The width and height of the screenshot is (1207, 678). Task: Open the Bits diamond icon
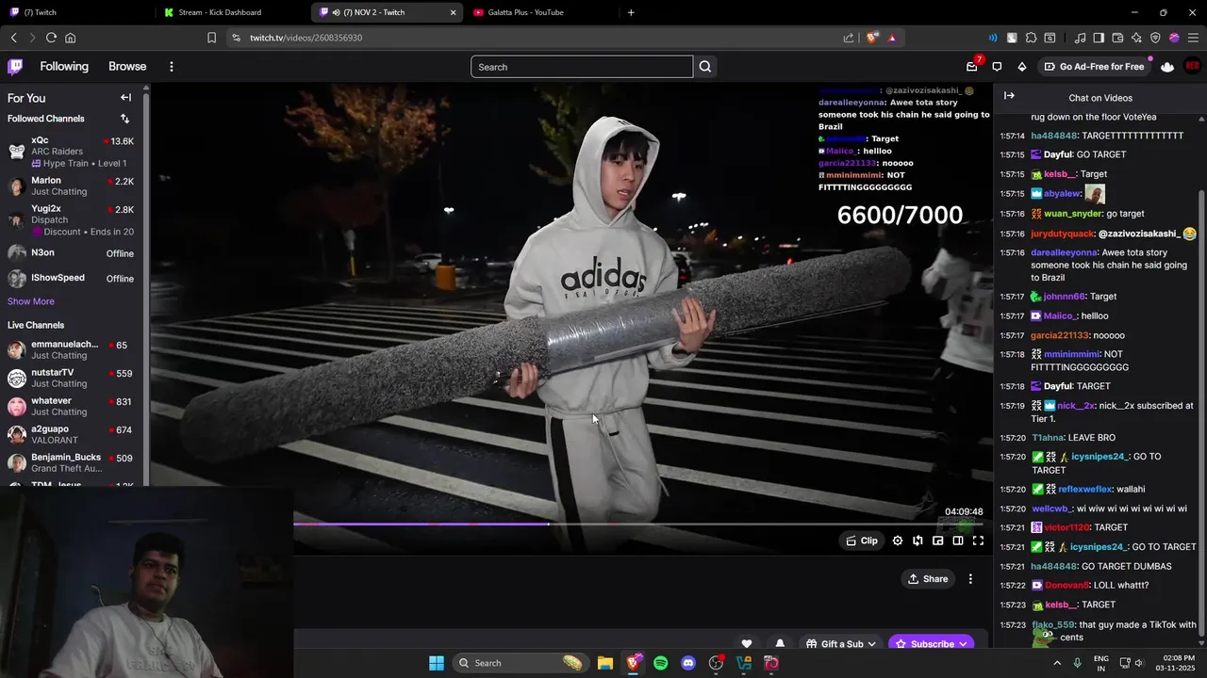(x=1022, y=67)
